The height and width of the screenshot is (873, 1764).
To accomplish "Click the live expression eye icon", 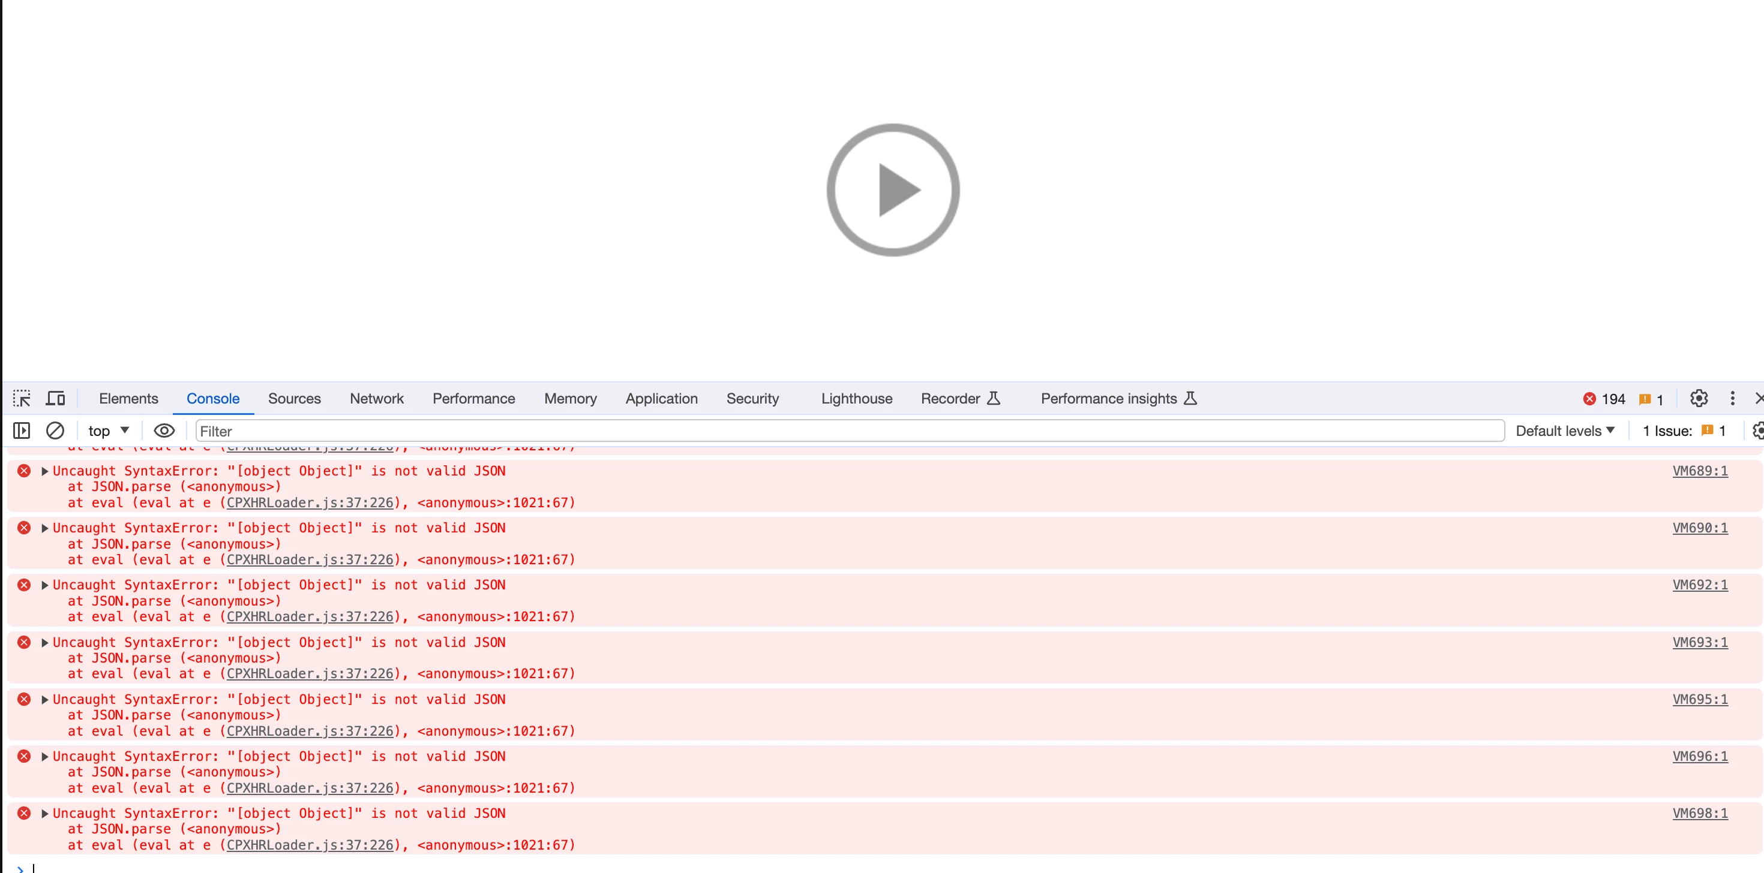I will click(164, 431).
